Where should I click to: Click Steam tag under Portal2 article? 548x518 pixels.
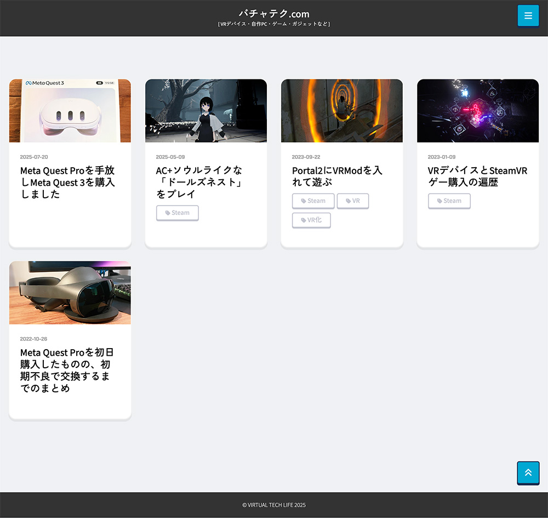pyautogui.click(x=313, y=201)
